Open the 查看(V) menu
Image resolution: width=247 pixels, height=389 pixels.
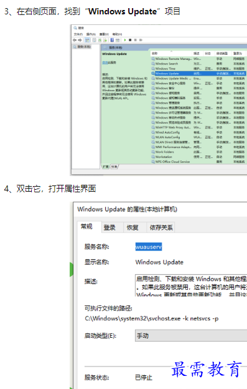click(104, 34)
